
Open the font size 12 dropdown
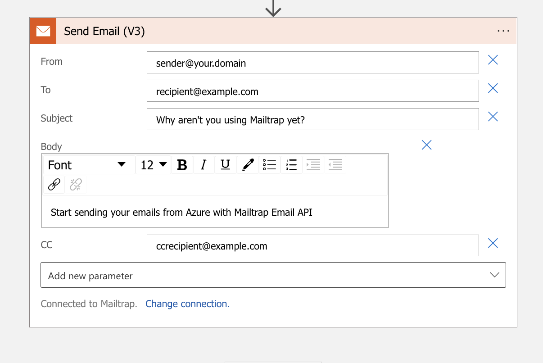click(153, 165)
